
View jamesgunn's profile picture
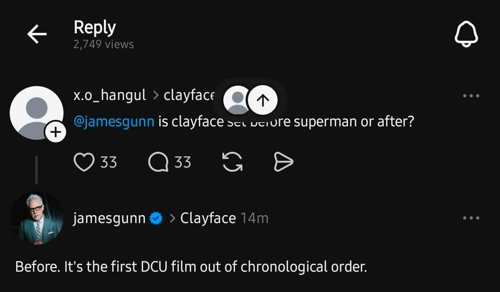tap(37, 218)
